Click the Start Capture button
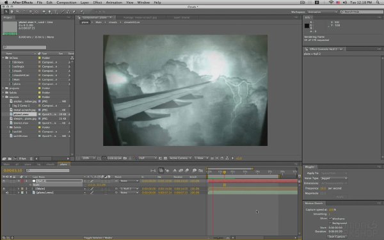The width and height of the screenshot is (384, 240). coord(337,237)
